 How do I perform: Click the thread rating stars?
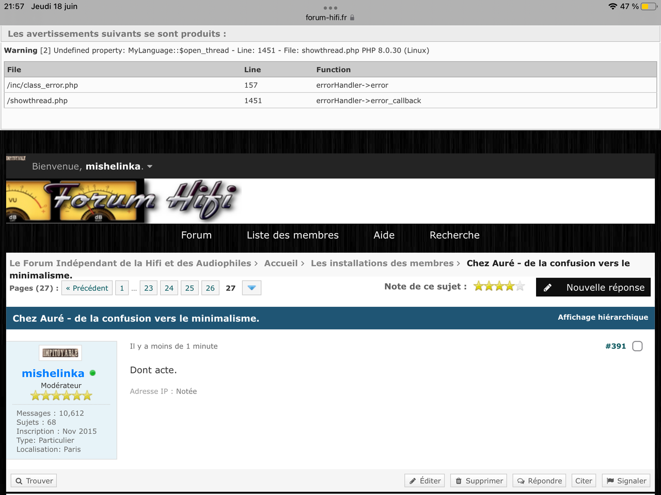499,286
